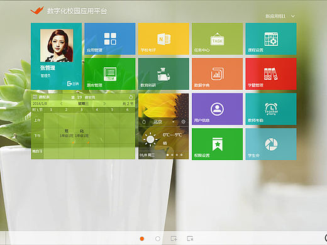Screen dimensions: 327x245
Task: Open the 教育科研 tile with flask icon
Action: point(163,74)
